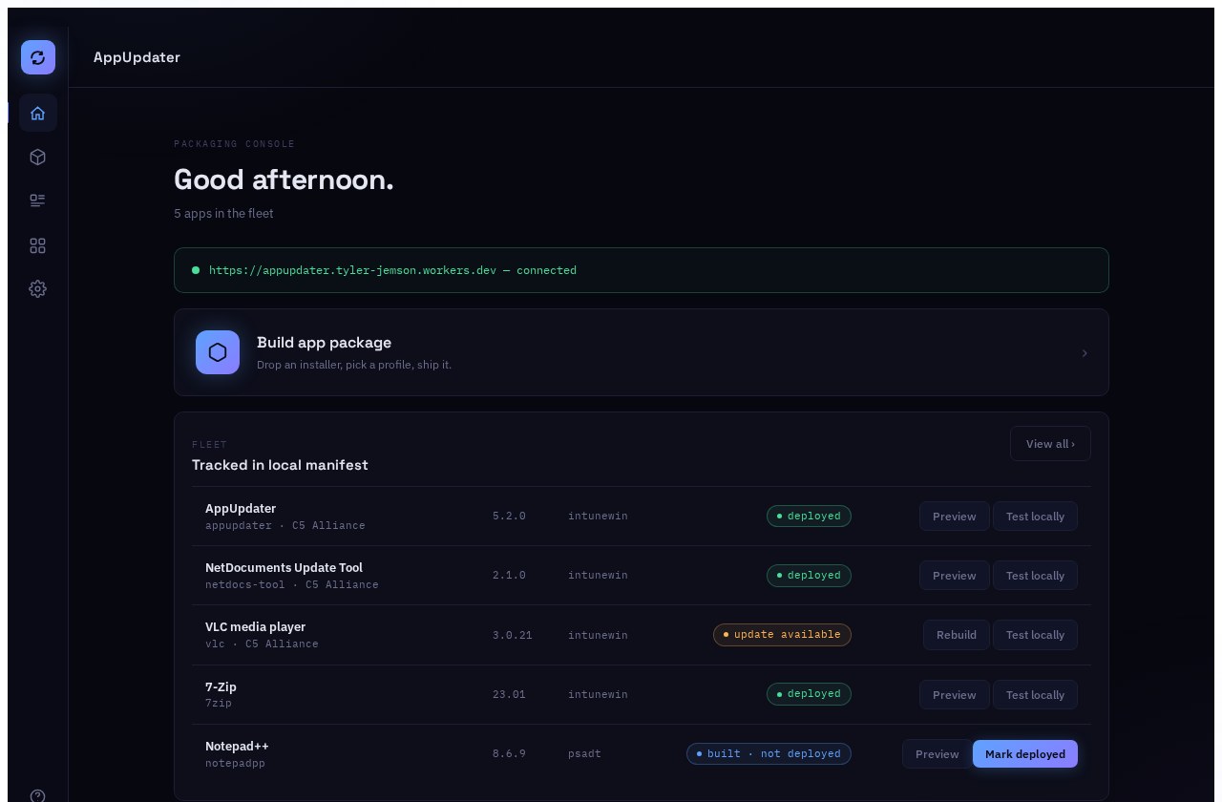Click the View all button
The width and height of the screenshot is (1222, 802).
(x=1050, y=444)
